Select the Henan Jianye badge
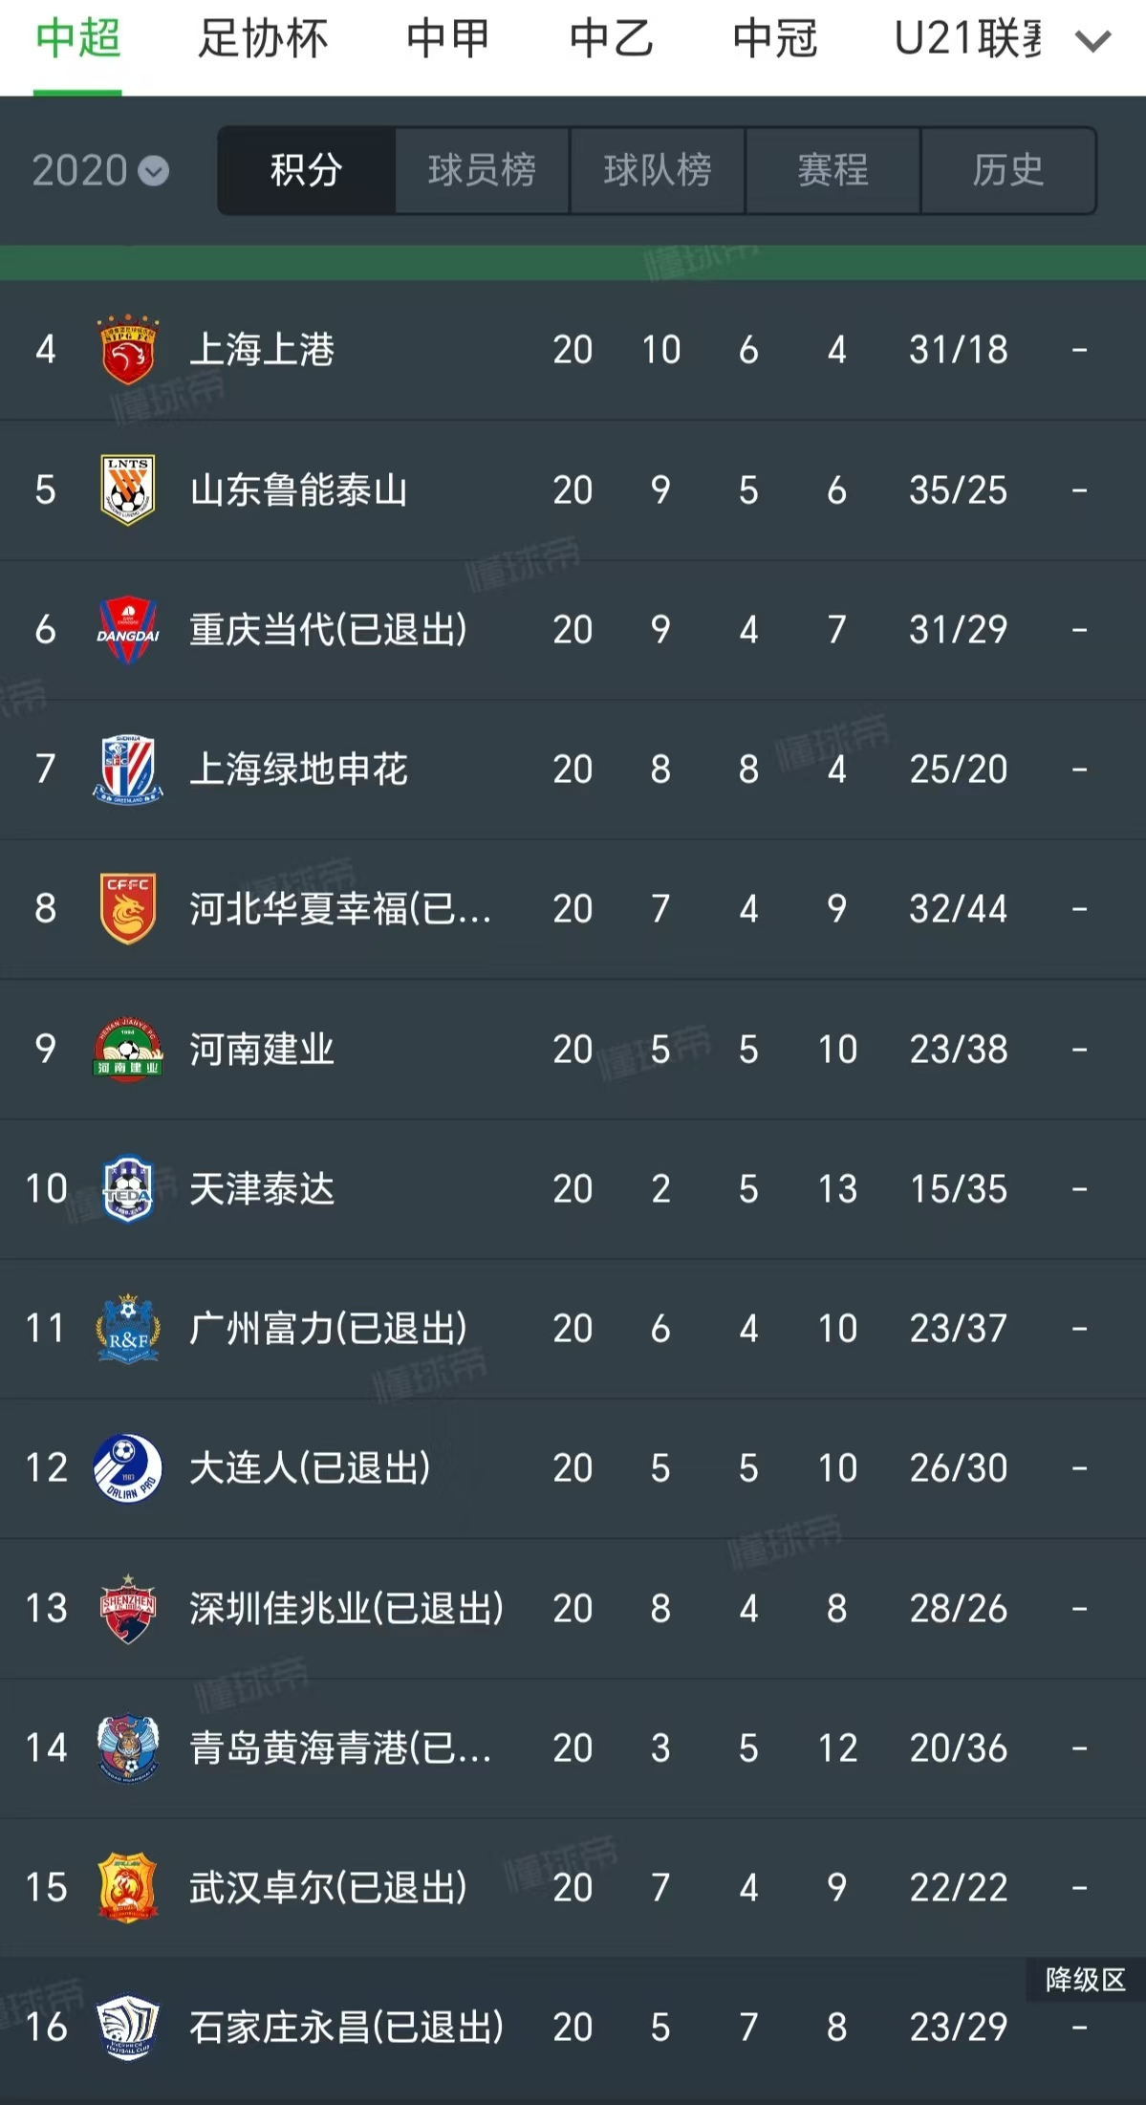The height and width of the screenshot is (2105, 1146). [x=125, y=1049]
